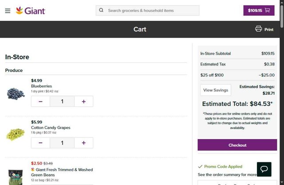Viewport: 284px width, 185px height.
Task: Click the $25 off $100 discount row
Action: click(x=237, y=75)
